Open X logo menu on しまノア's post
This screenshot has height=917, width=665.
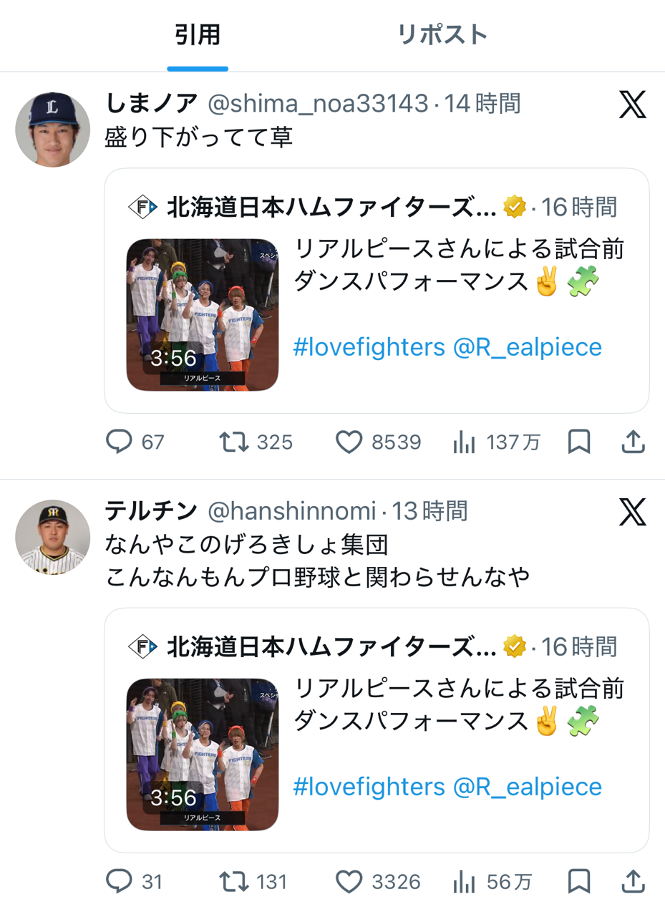coord(632,106)
